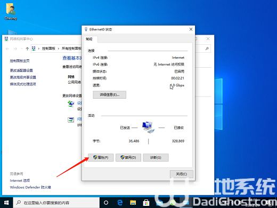Open 详细信息(E)... details button
Viewport: 277px width, 208px height.
(x=110, y=95)
